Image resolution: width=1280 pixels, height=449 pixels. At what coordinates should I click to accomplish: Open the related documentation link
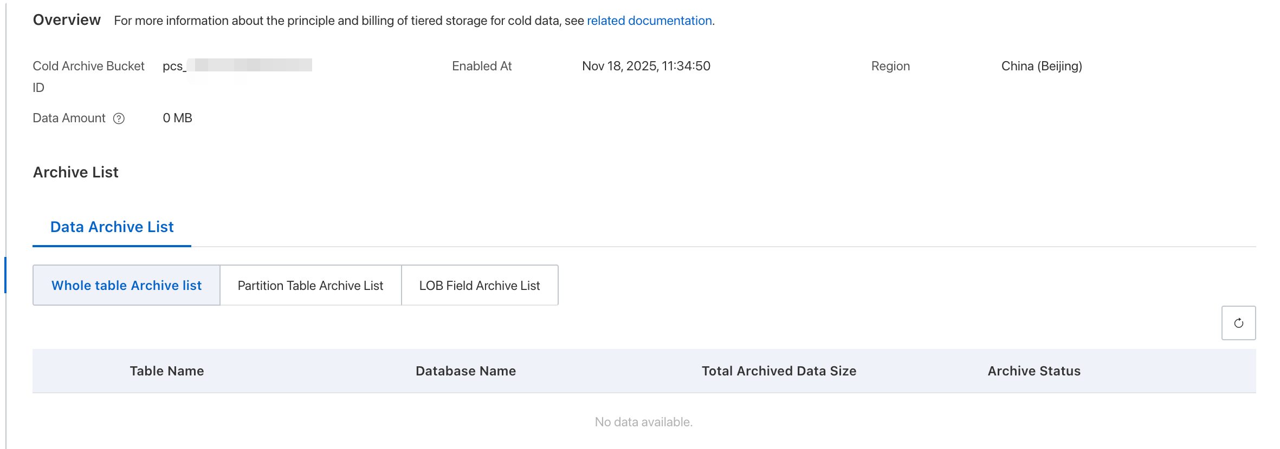(x=649, y=21)
